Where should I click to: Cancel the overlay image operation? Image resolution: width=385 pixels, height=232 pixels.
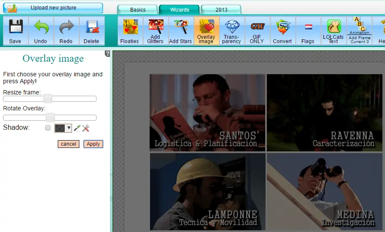tap(69, 144)
